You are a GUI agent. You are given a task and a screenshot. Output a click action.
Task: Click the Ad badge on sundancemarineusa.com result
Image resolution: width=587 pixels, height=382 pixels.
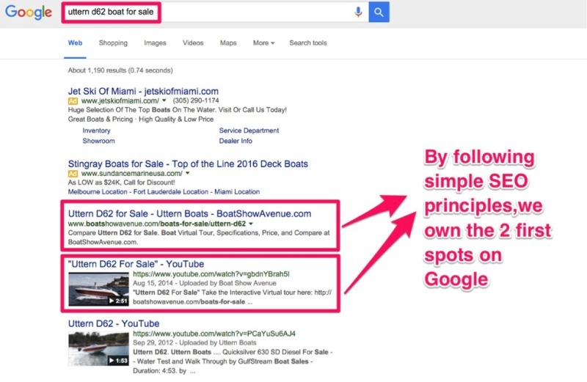pyautogui.click(x=73, y=174)
